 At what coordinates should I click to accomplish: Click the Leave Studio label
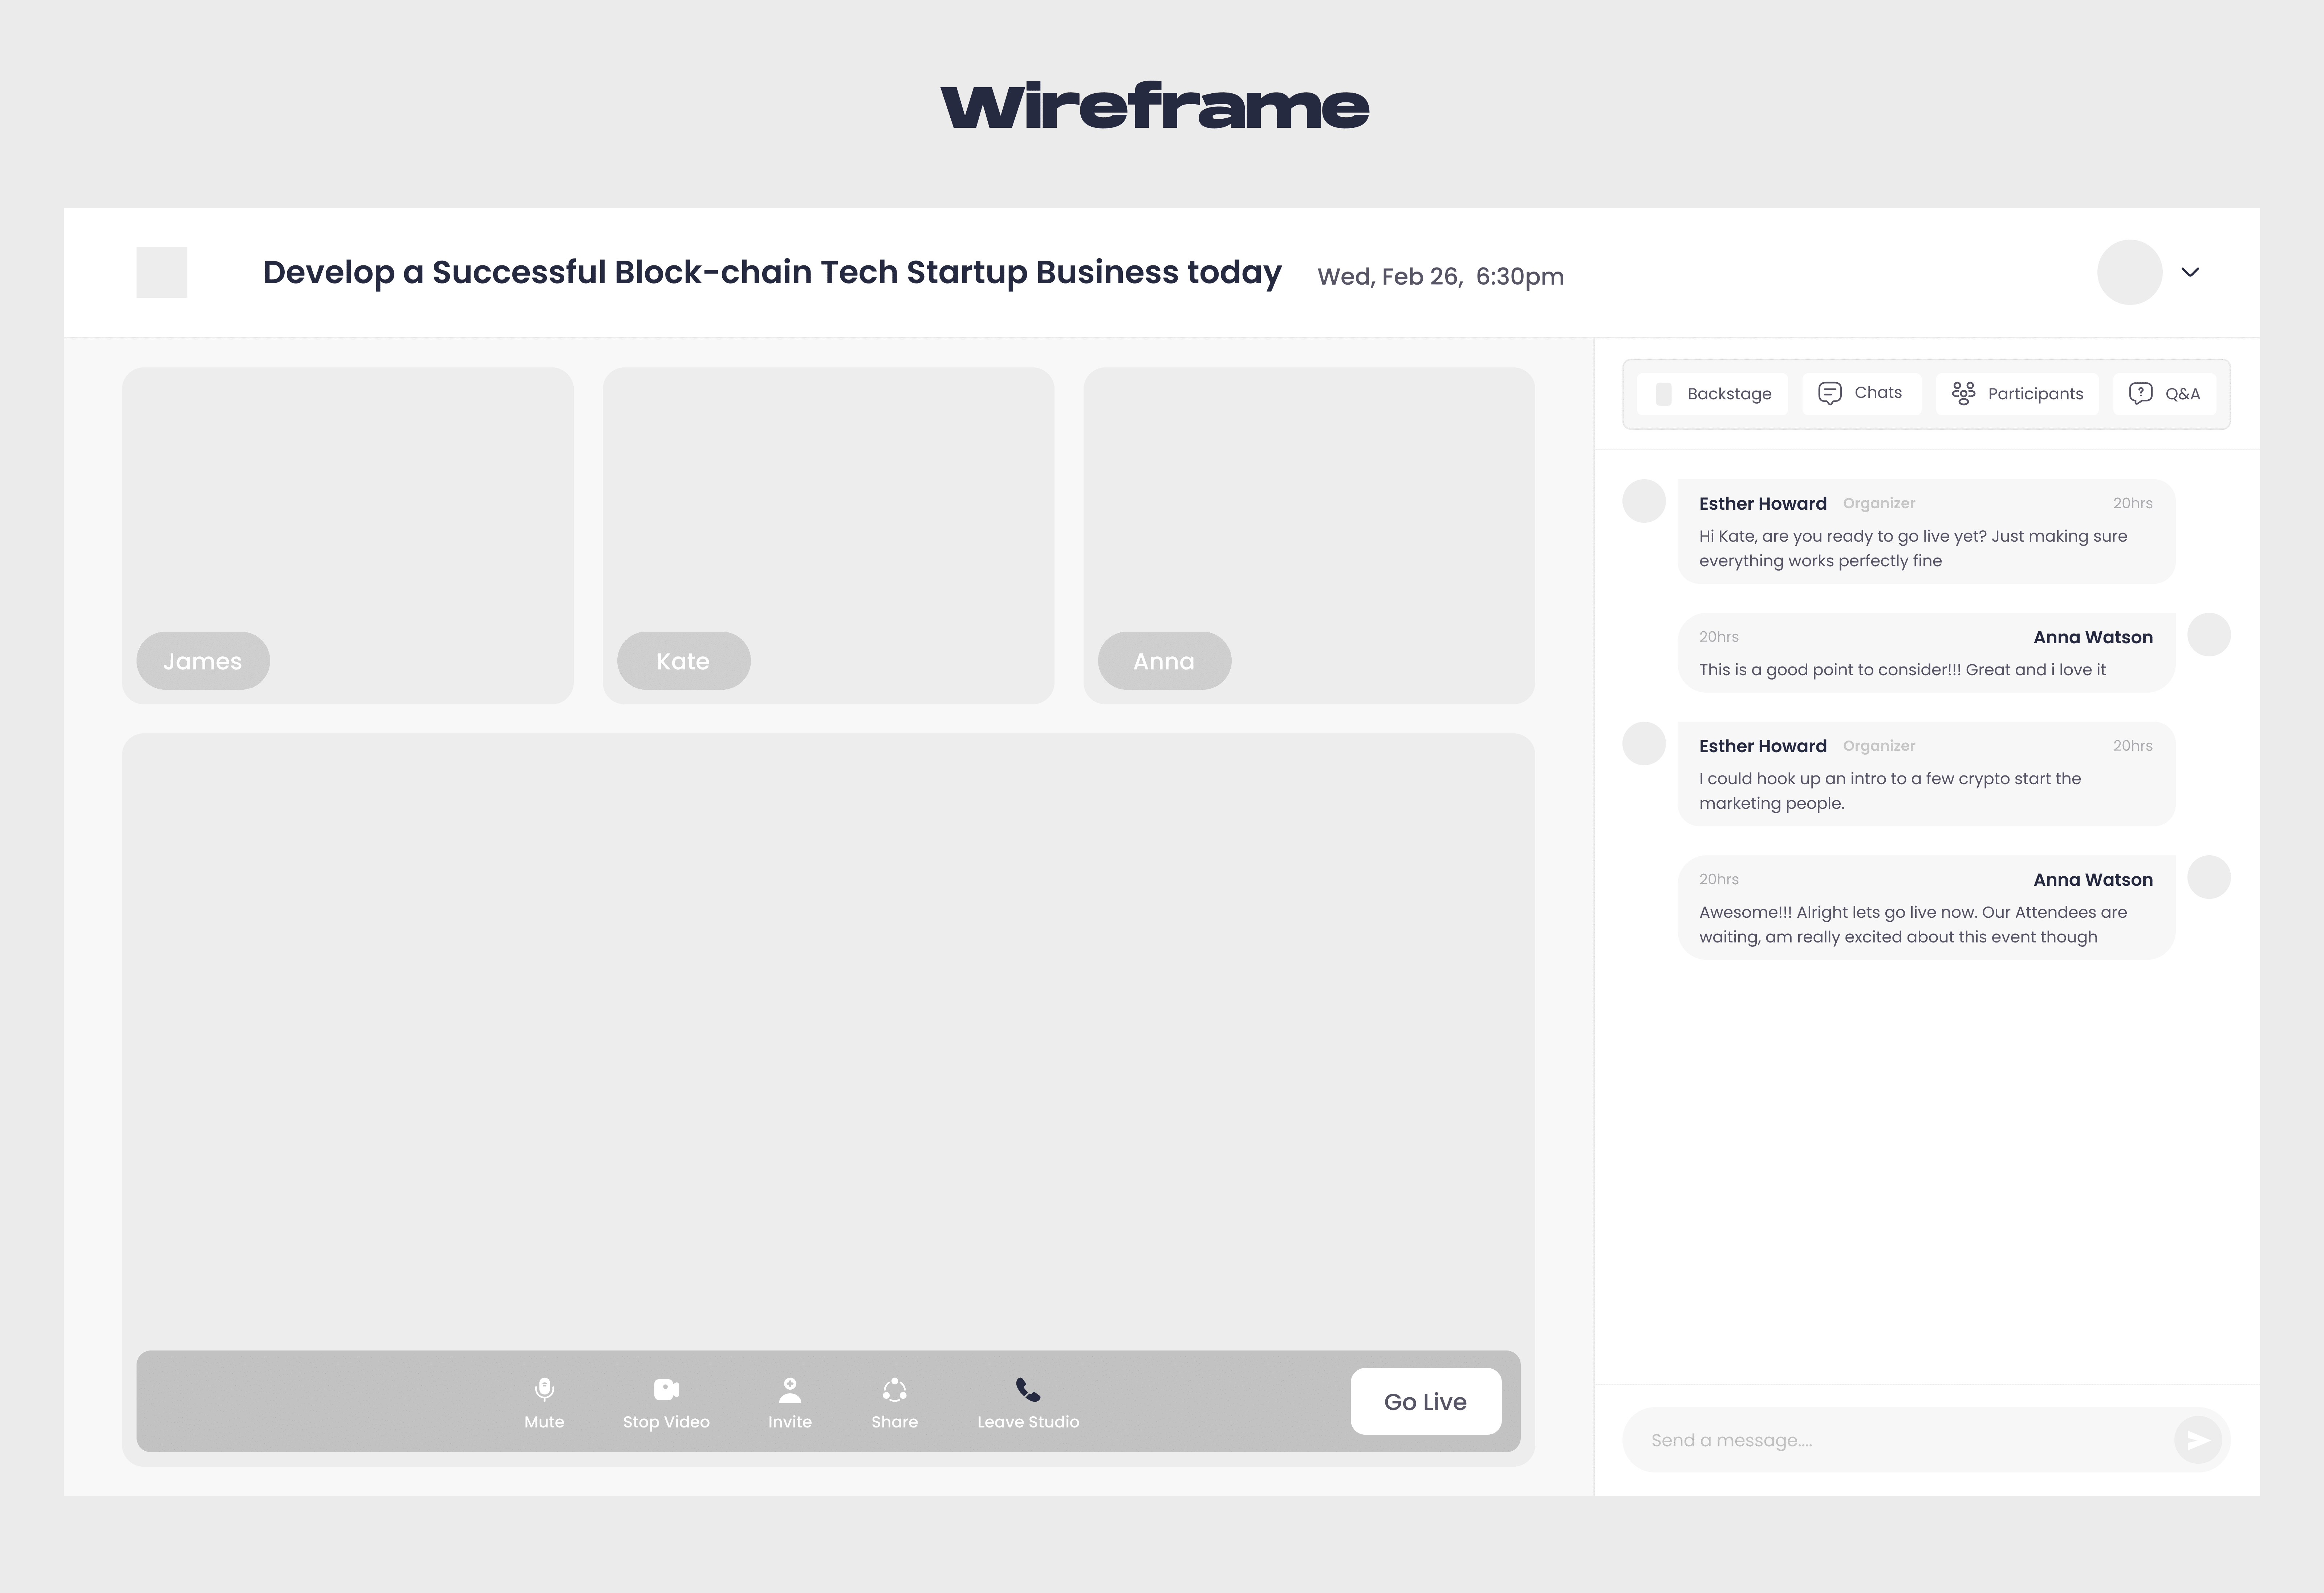pyautogui.click(x=1028, y=1422)
